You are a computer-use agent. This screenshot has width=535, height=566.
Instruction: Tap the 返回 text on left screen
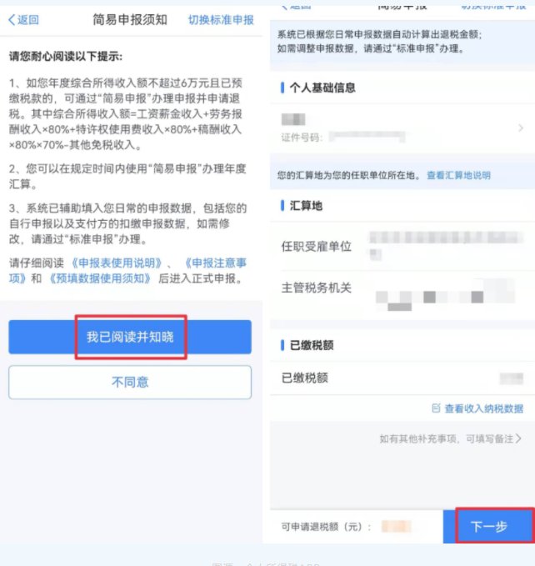tap(28, 20)
